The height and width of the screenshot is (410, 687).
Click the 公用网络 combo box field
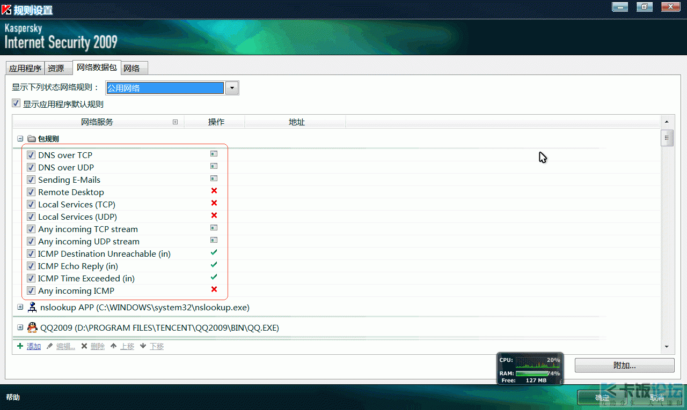point(165,88)
